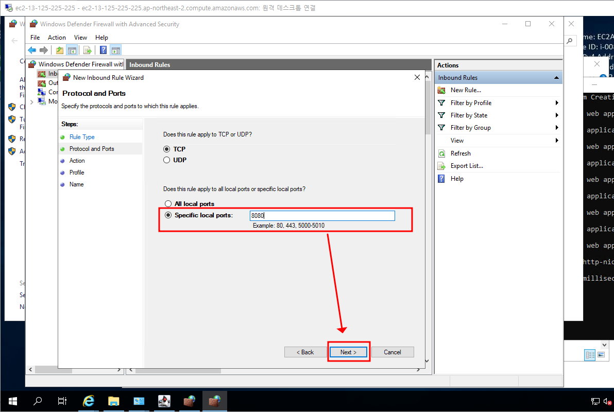This screenshot has height=412, width=614.
Task: Click the Filter by State funnel icon
Action: click(441, 115)
